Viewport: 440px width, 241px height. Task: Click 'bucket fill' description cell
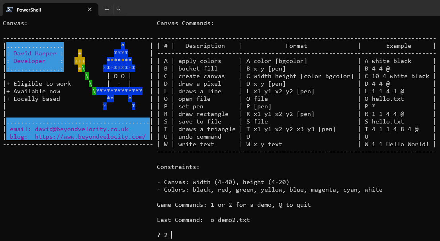[198, 69]
